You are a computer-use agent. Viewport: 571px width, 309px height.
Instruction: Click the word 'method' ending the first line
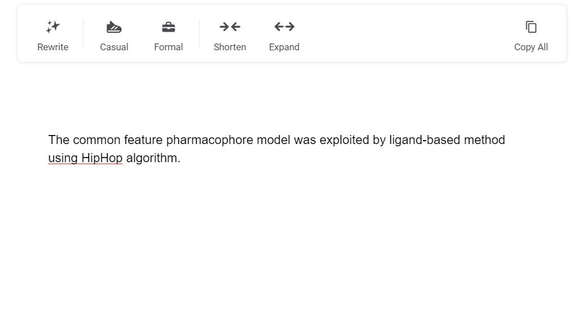click(485, 140)
